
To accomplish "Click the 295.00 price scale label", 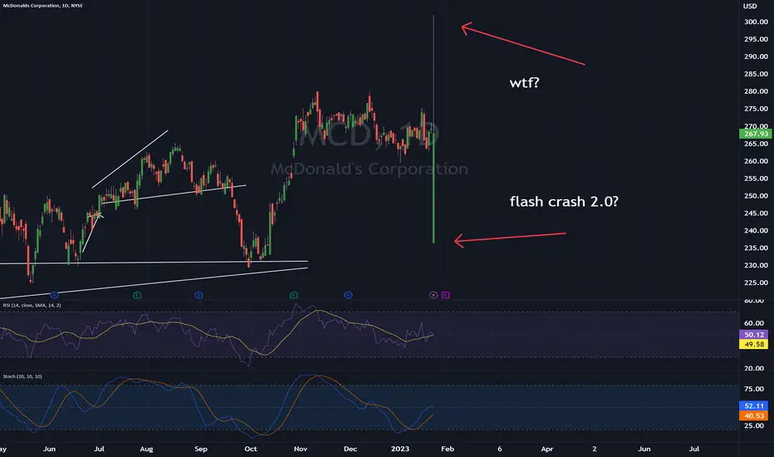I will pyautogui.click(x=756, y=39).
